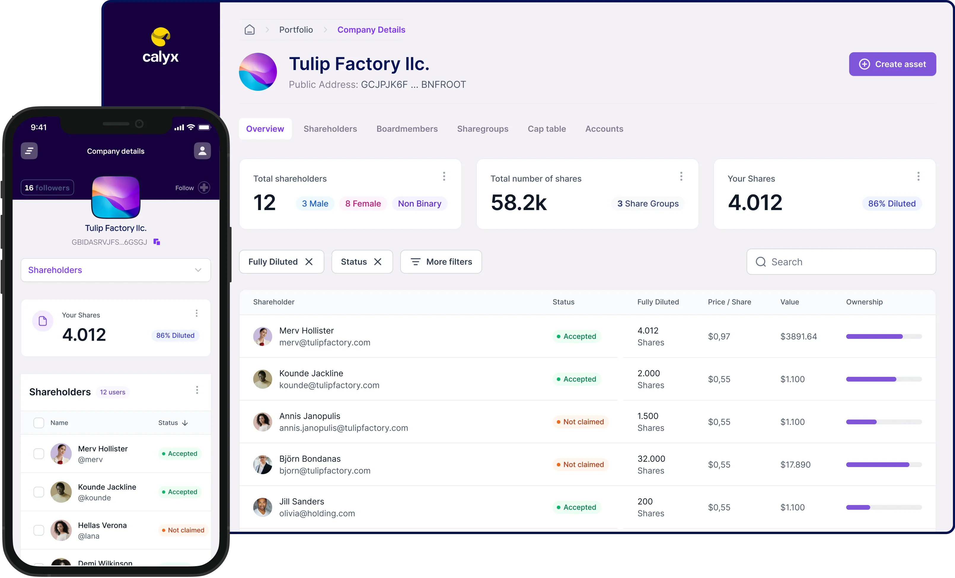
Task: Click the hamburger menu icon on mobile
Action: click(x=30, y=151)
